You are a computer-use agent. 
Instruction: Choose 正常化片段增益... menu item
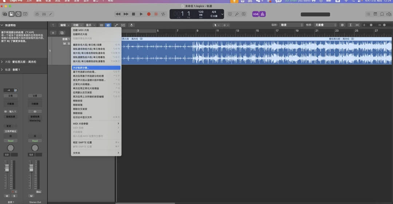(96, 84)
